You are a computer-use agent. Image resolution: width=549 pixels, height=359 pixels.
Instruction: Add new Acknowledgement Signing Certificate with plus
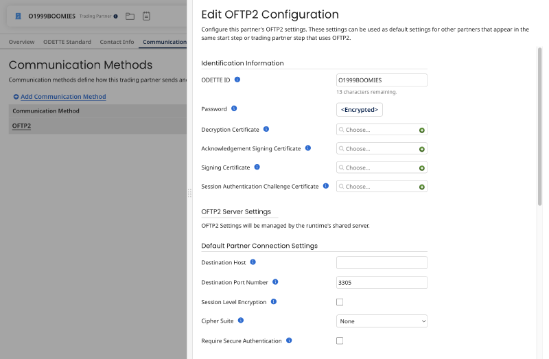click(422, 149)
